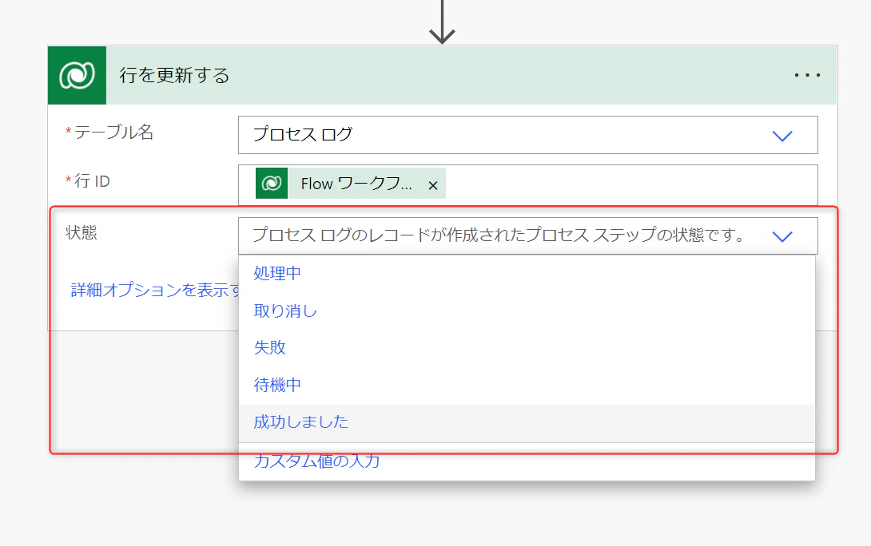Click 詳細オプションを表示する link

pos(156,290)
